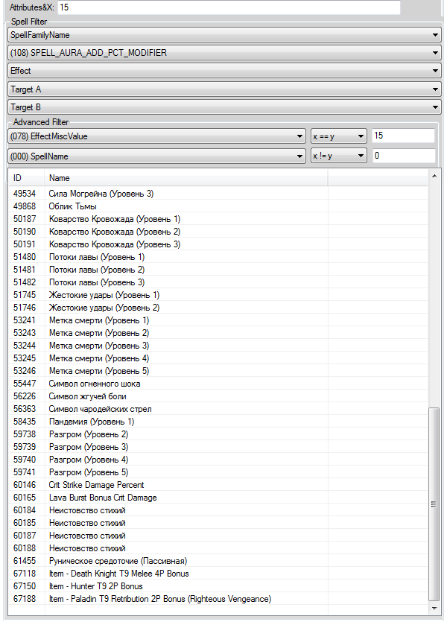Focus the advanced filter value field containing 15
The width and height of the screenshot is (444, 622).
click(404, 136)
